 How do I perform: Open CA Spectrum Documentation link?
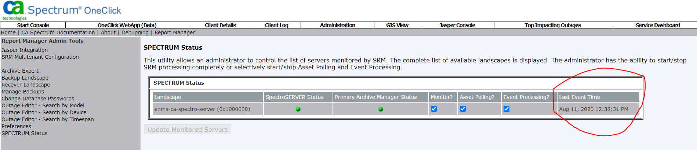click(58, 32)
